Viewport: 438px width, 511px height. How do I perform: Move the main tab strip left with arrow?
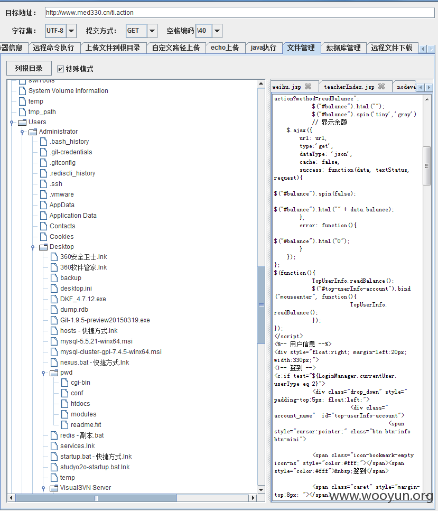[423, 49]
